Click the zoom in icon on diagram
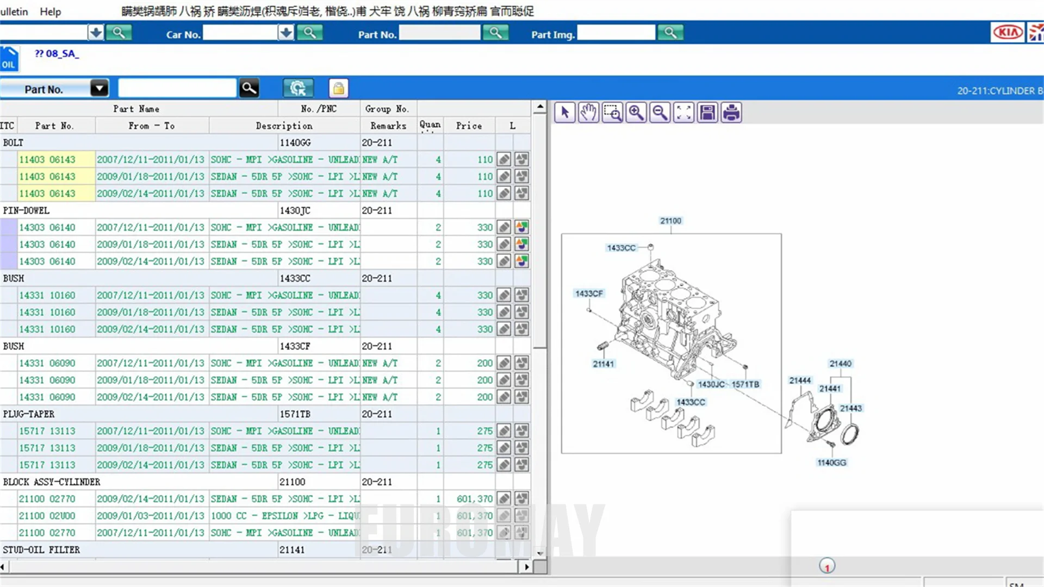This screenshot has height=587, width=1044. [636, 113]
